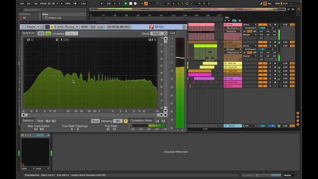Viewport: 318px width, 179px height.
Task: Toggle the MIDI map mode button
Action: pos(277,3)
